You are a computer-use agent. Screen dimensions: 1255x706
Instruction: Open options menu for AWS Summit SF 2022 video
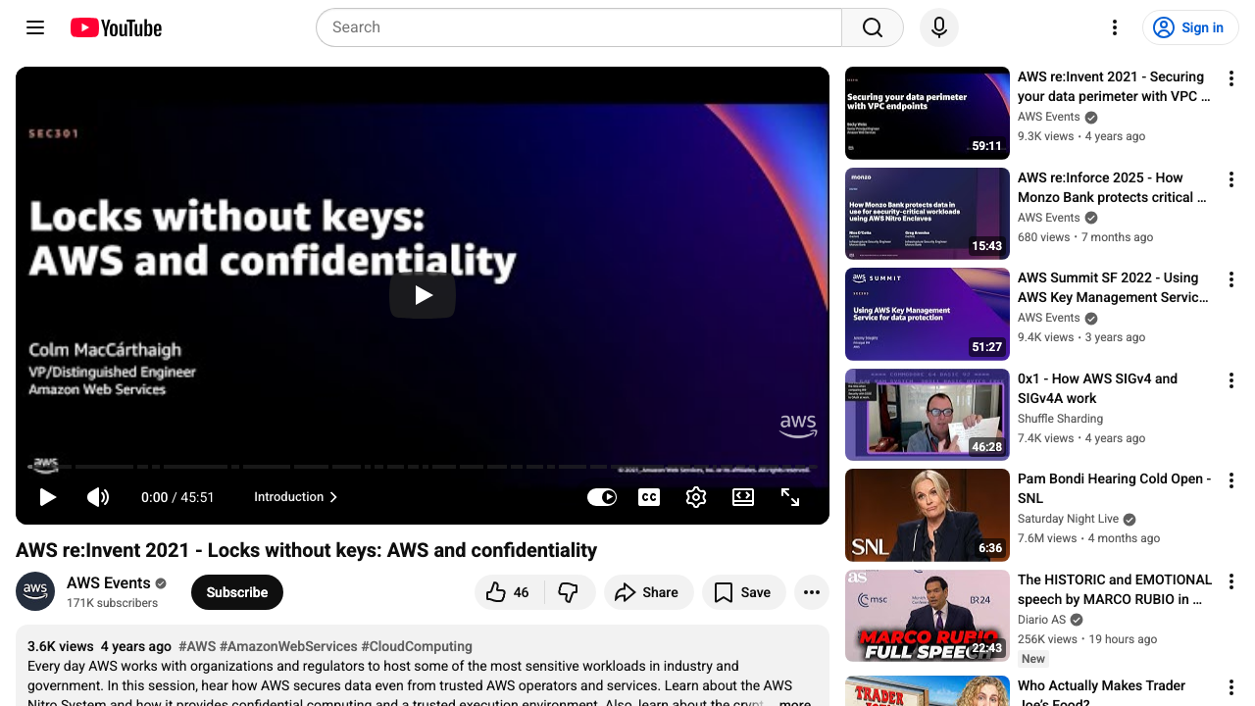(1231, 279)
